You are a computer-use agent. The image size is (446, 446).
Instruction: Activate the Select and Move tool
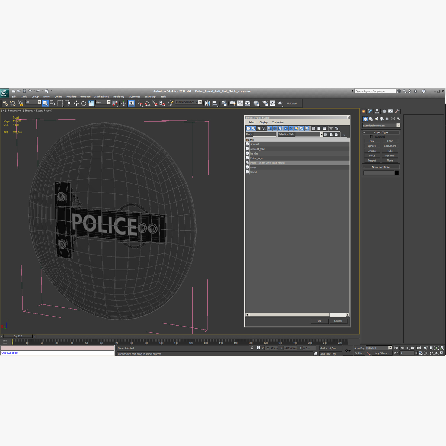coord(76,103)
